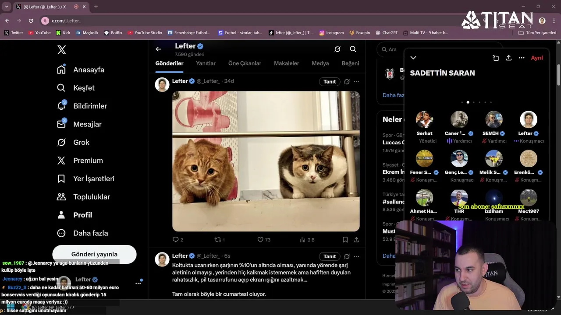Open more options on 6s post
561x315 pixels.
[x=356, y=256]
